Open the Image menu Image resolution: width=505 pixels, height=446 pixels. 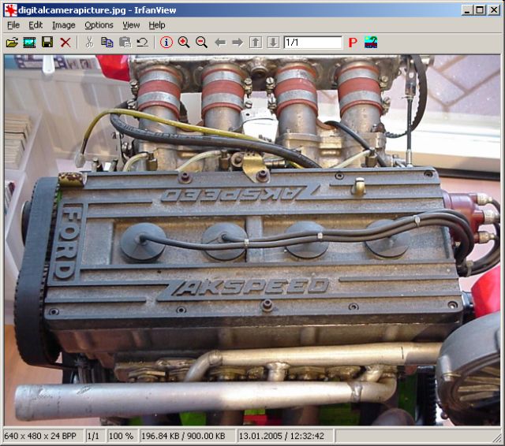pyautogui.click(x=64, y=25)
